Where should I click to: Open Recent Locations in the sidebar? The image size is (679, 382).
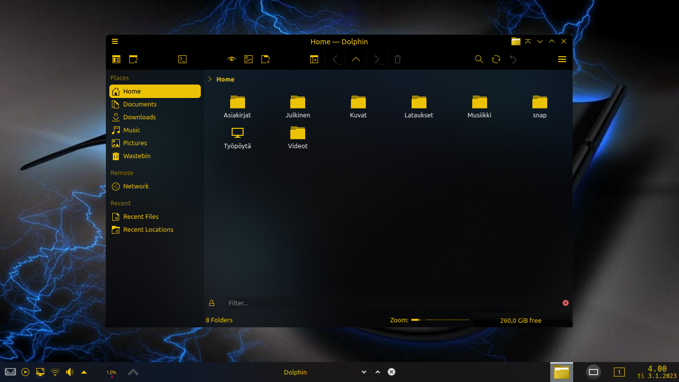(x=155, y=229)
